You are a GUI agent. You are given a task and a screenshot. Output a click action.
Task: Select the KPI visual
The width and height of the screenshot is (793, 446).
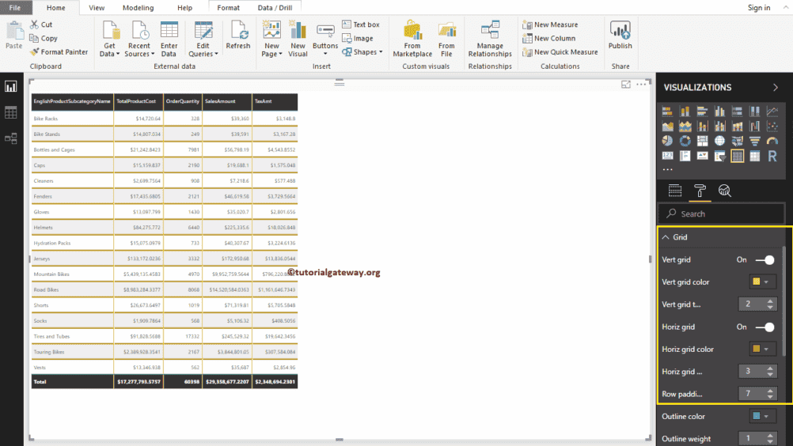click(703, 156)
